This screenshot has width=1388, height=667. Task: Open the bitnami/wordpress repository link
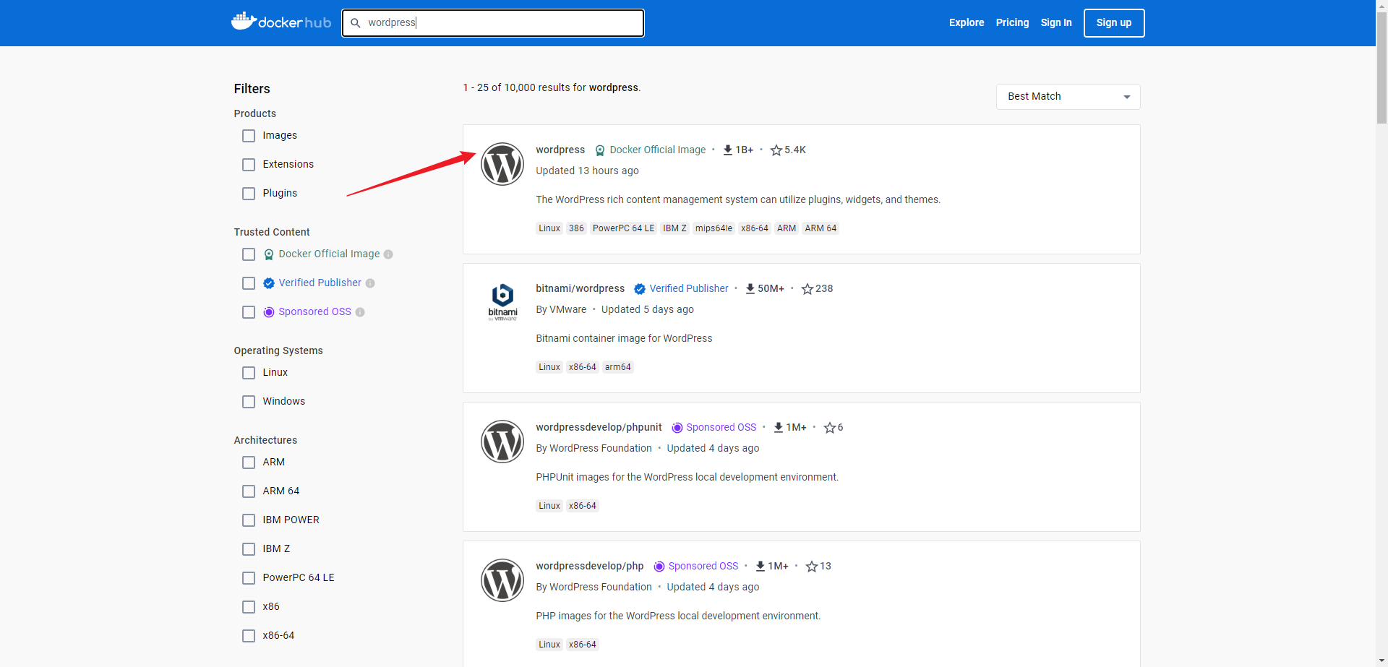[580, 288]
